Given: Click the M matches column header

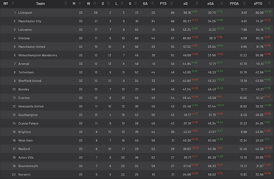Looking at the screenshot, I should 74,4.
